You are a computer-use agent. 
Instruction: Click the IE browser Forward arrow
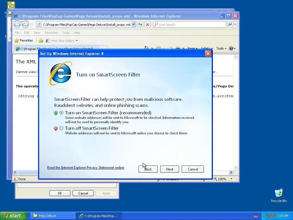tap(25, 25)
